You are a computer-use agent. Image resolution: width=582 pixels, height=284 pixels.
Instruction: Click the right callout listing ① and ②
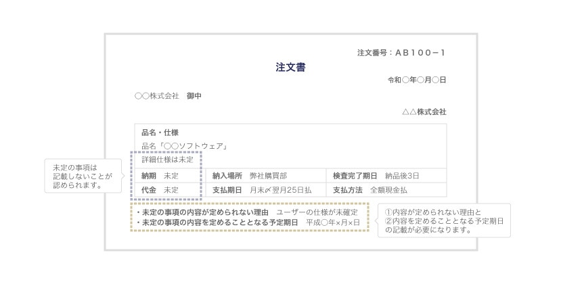pyautogui.click(x=443, y=221)
